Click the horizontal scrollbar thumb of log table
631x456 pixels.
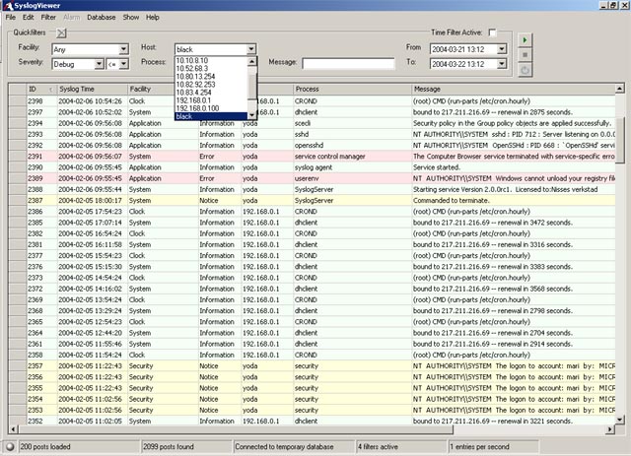(x=236, y=429)
